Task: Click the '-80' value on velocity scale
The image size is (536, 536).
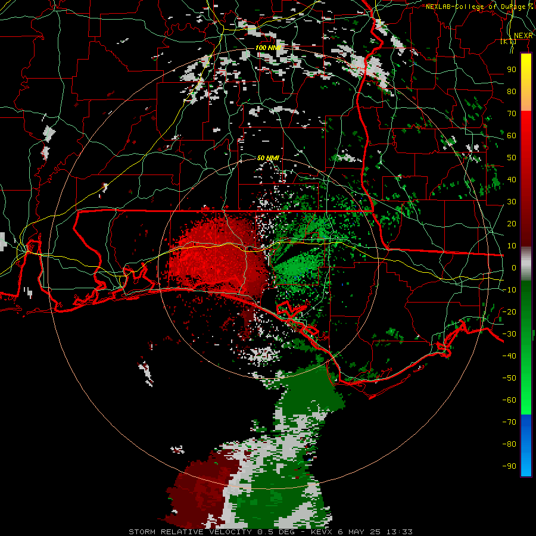Action: [x=509, y=444]
